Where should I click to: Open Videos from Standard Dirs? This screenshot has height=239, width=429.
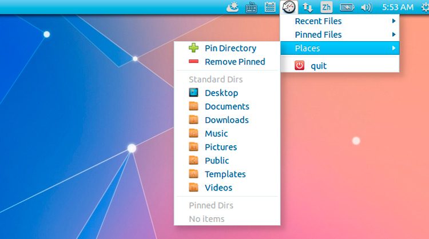(227, 188)
